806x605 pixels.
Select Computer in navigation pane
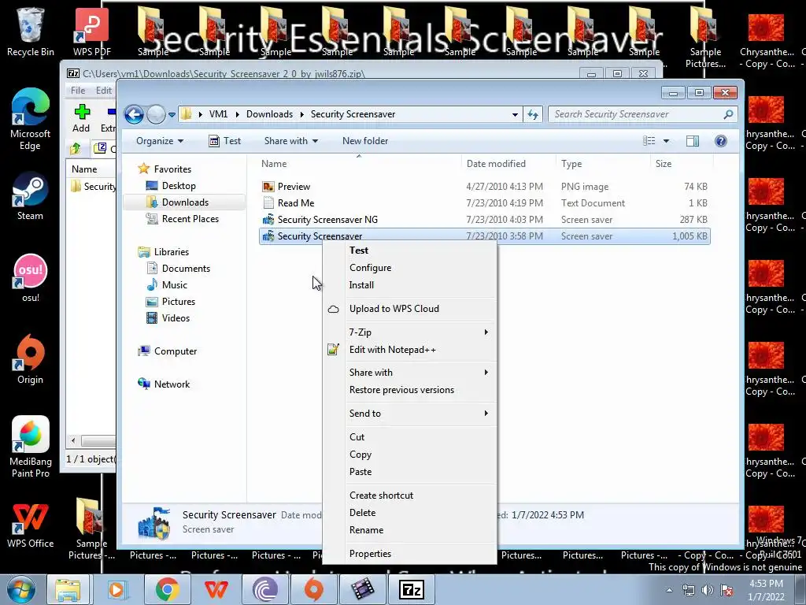point(175,351)
